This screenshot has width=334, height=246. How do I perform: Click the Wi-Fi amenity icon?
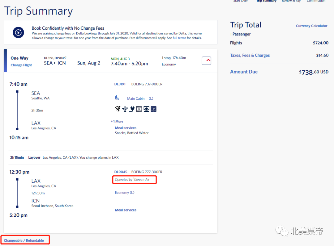(118, 109)
